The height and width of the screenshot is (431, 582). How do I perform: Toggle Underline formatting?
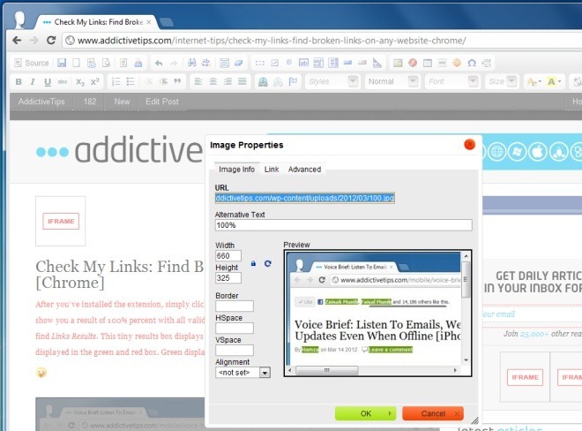tap(48, 82)
